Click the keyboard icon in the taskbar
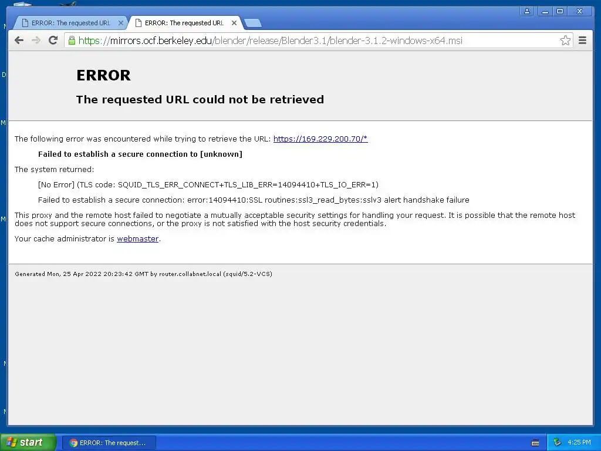The width and height of the screenshot is (601, 451). pyautogui.click(x=535, y=443)
